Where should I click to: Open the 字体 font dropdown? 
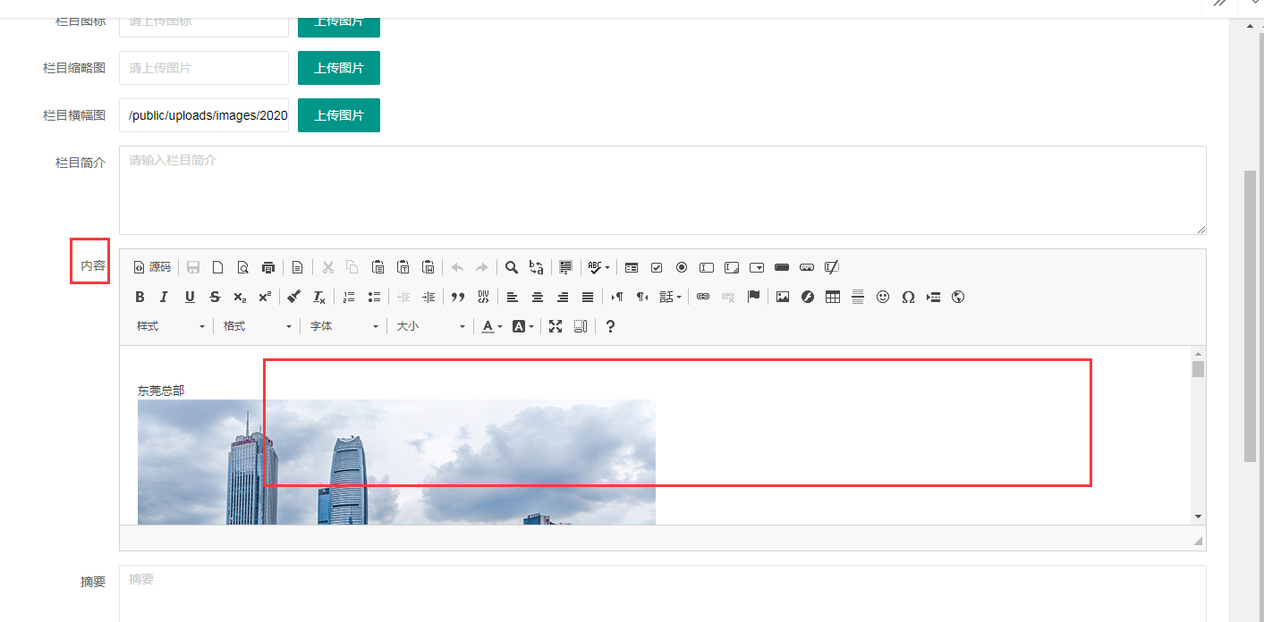[344, 326]
